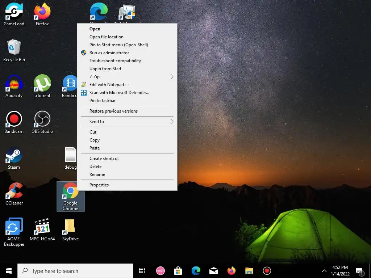
Task: Select the Audacity desktop icon
Action: tap(14, 86)
